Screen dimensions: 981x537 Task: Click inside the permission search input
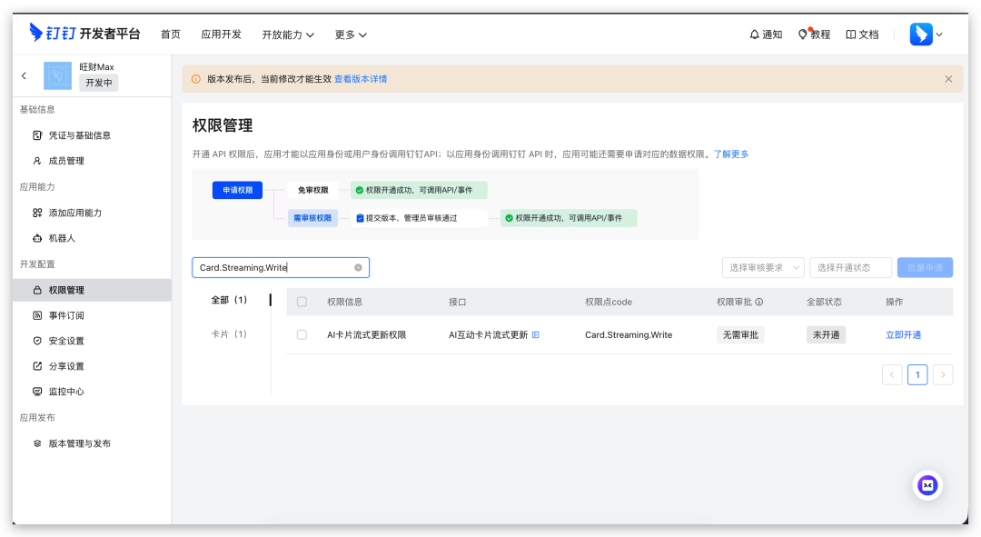point(272,268)
